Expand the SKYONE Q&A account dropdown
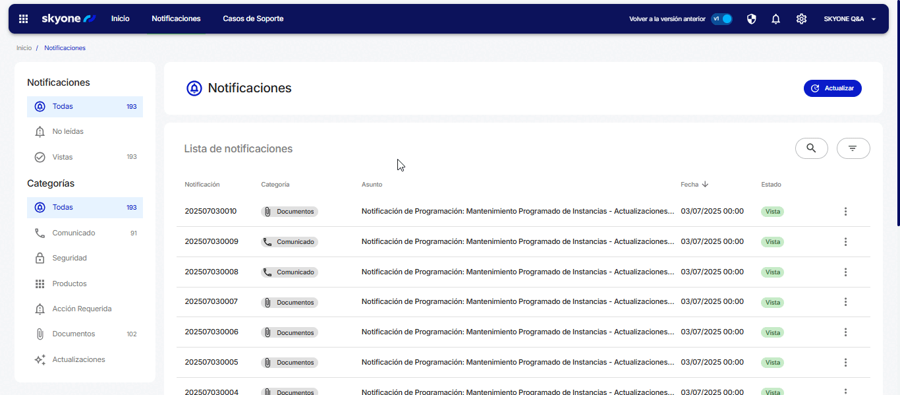The image size is (900, 395). coord(849,19)
